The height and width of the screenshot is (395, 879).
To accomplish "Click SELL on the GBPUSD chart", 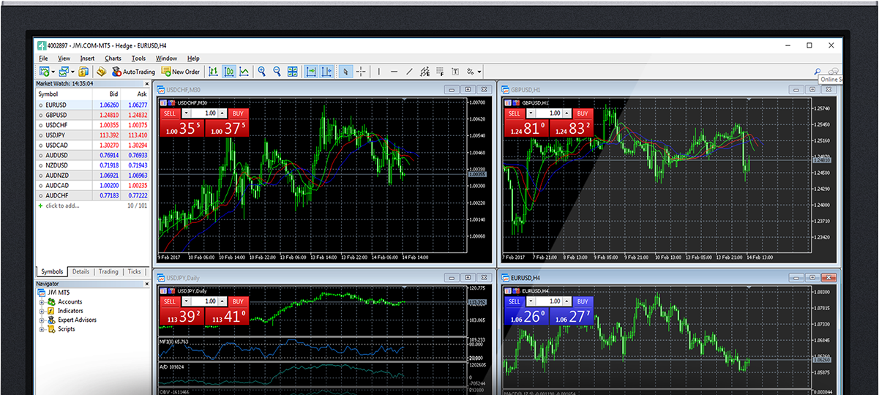I will (x=515, y=113).
